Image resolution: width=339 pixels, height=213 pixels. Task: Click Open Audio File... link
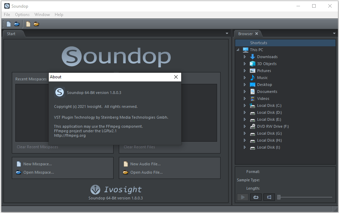[146, 172]
